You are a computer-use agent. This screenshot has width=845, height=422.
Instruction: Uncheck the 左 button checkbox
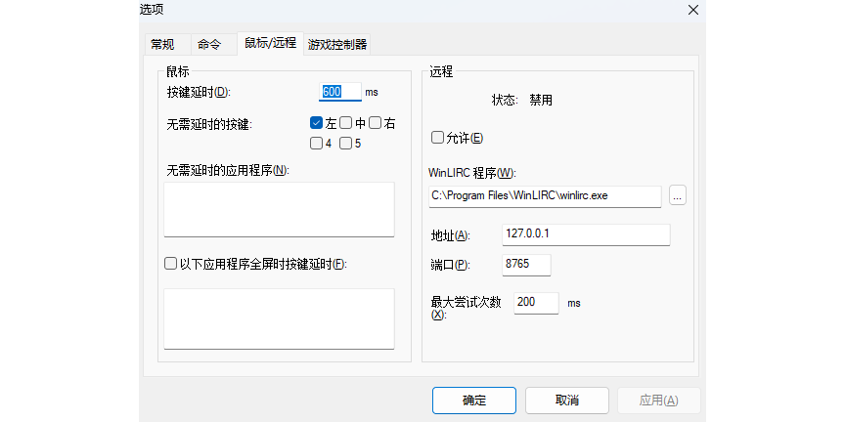(316, 123)
